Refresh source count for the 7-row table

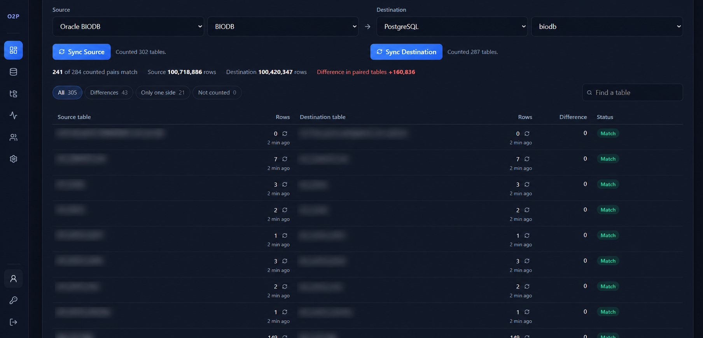click(285, 159)
